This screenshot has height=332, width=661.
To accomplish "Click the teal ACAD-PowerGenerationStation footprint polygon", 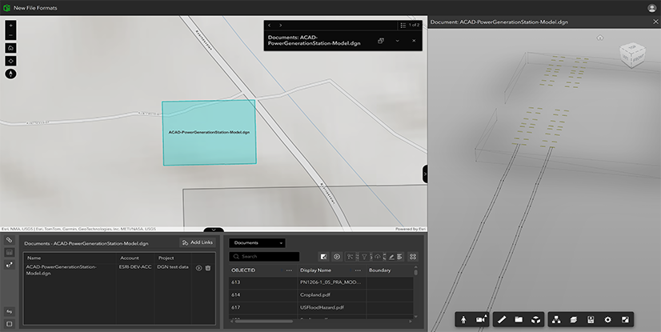I will pos(209,132).
